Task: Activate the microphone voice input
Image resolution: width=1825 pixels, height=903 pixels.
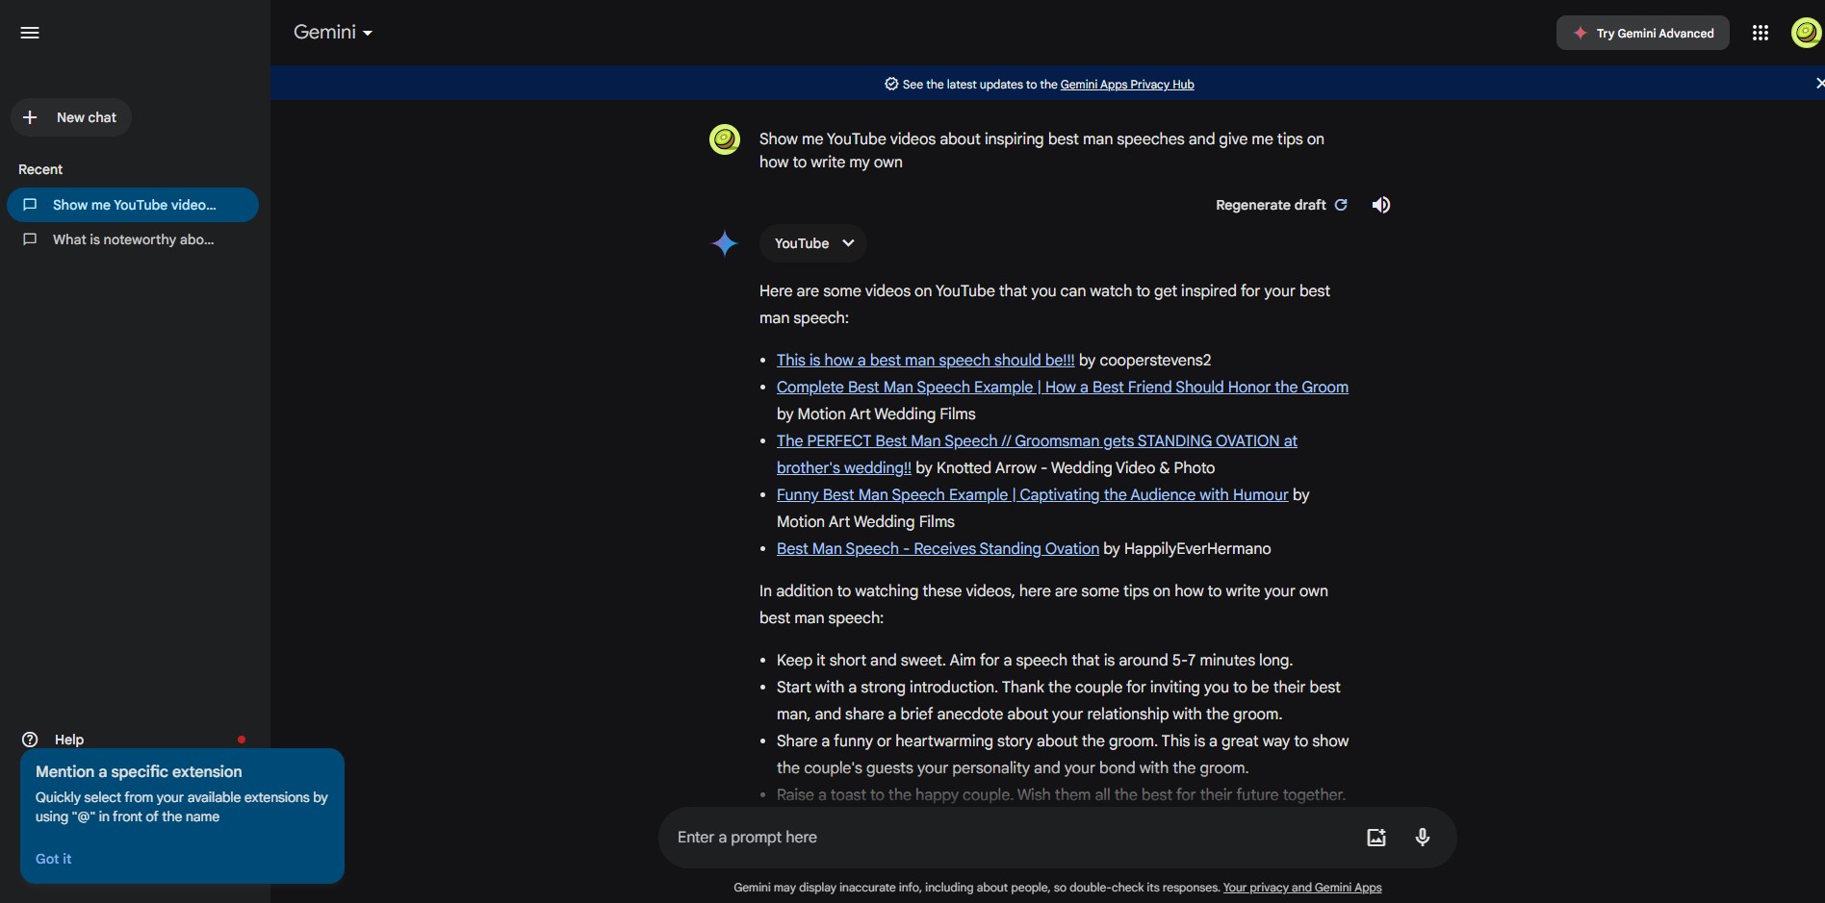Action: click(x=1423, y=838)
